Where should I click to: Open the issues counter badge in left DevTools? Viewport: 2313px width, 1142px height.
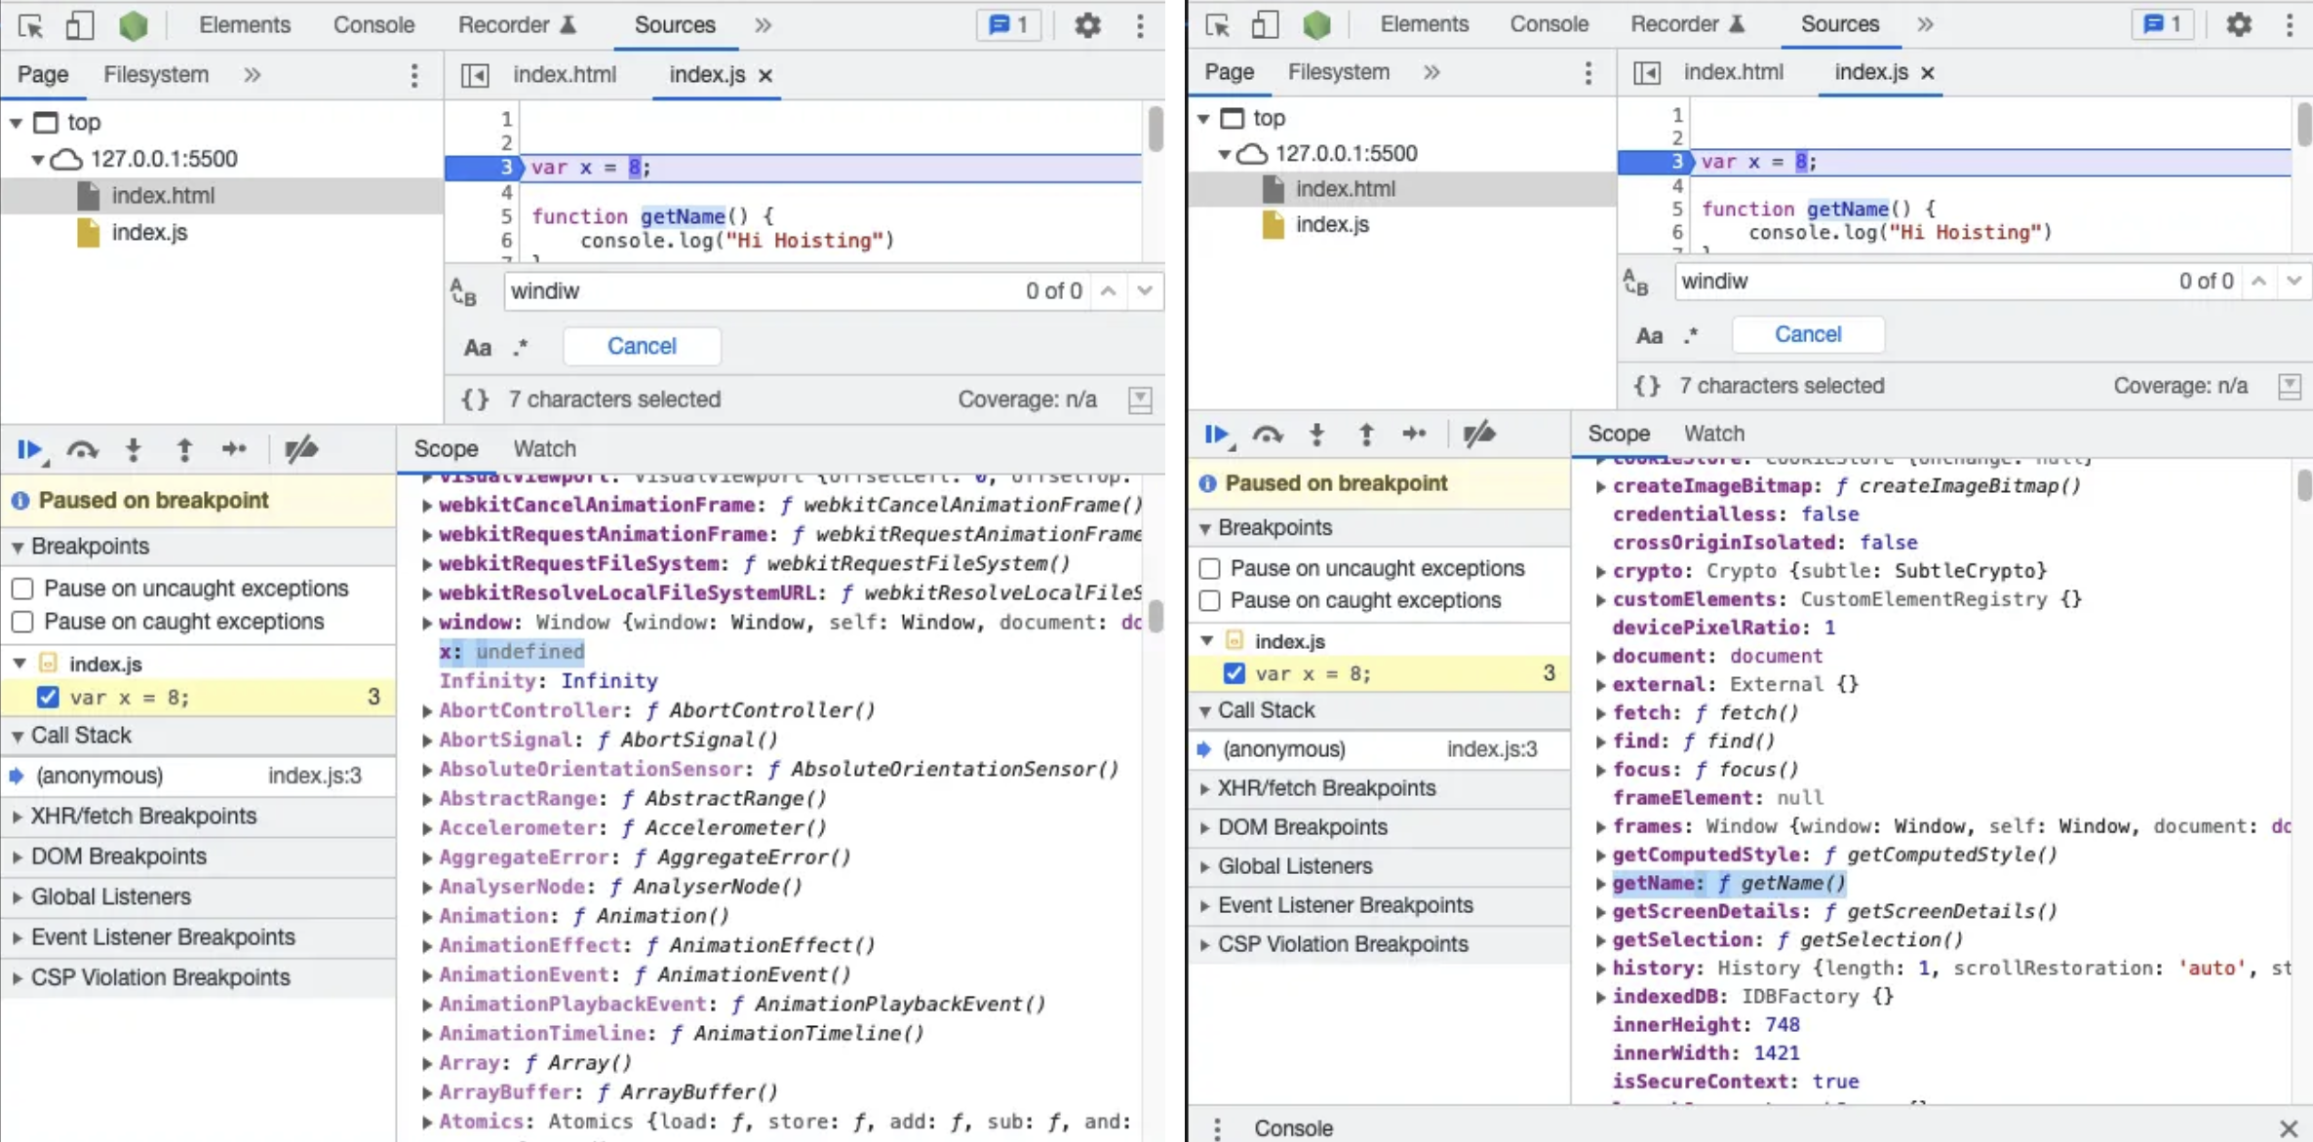pyautogui.click(x=1008, y=25)
